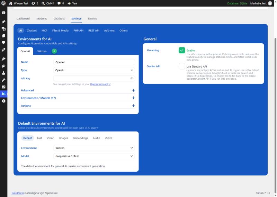
Task: Expand the Actions section
Action: [x=78, y=106]
